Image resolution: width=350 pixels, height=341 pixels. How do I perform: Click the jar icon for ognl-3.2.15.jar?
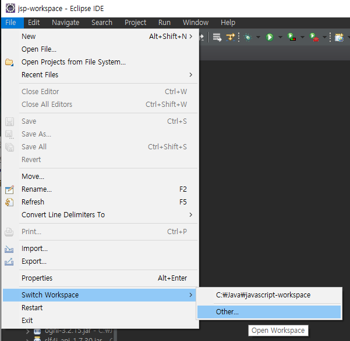click(37, 332)
